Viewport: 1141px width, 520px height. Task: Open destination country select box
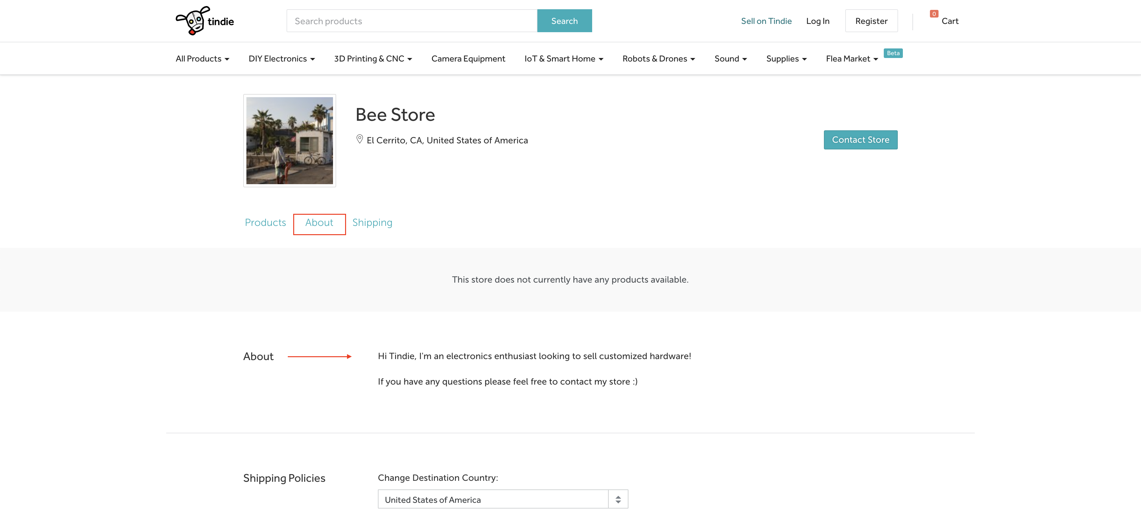tap(502, 500)
